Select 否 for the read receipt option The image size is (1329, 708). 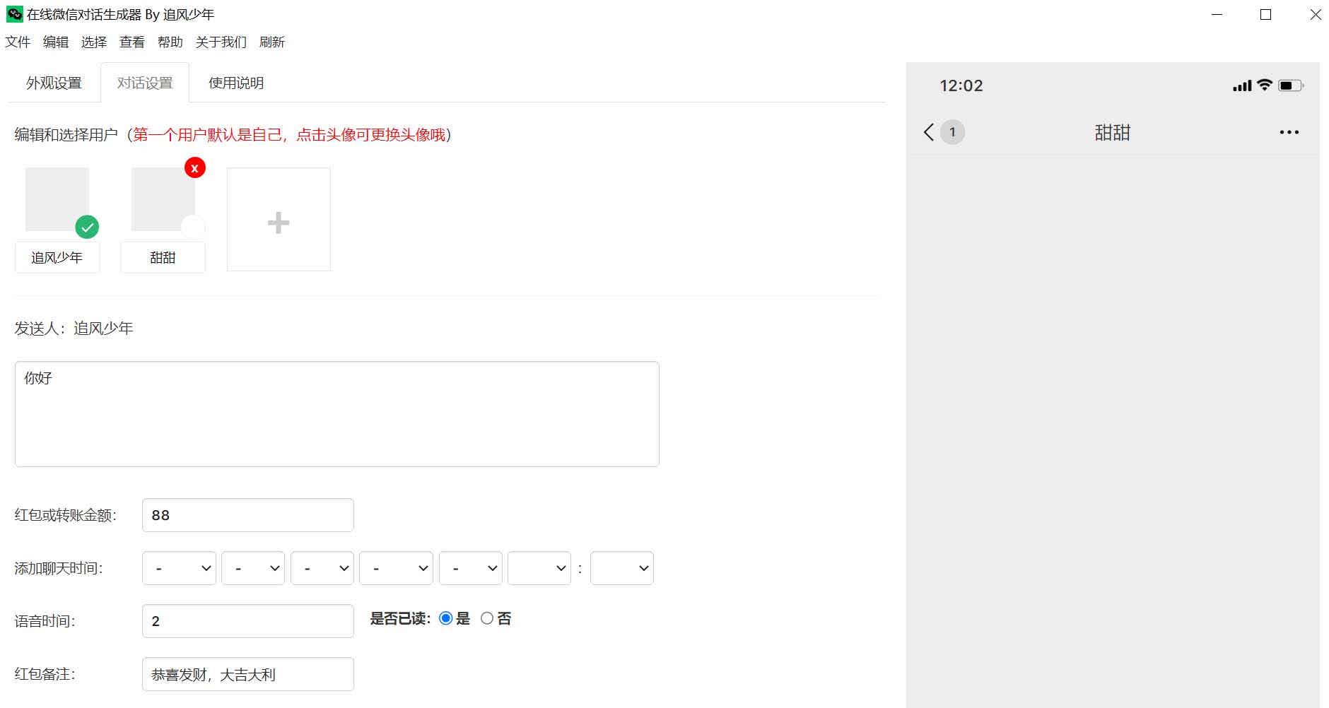(486, 618)
